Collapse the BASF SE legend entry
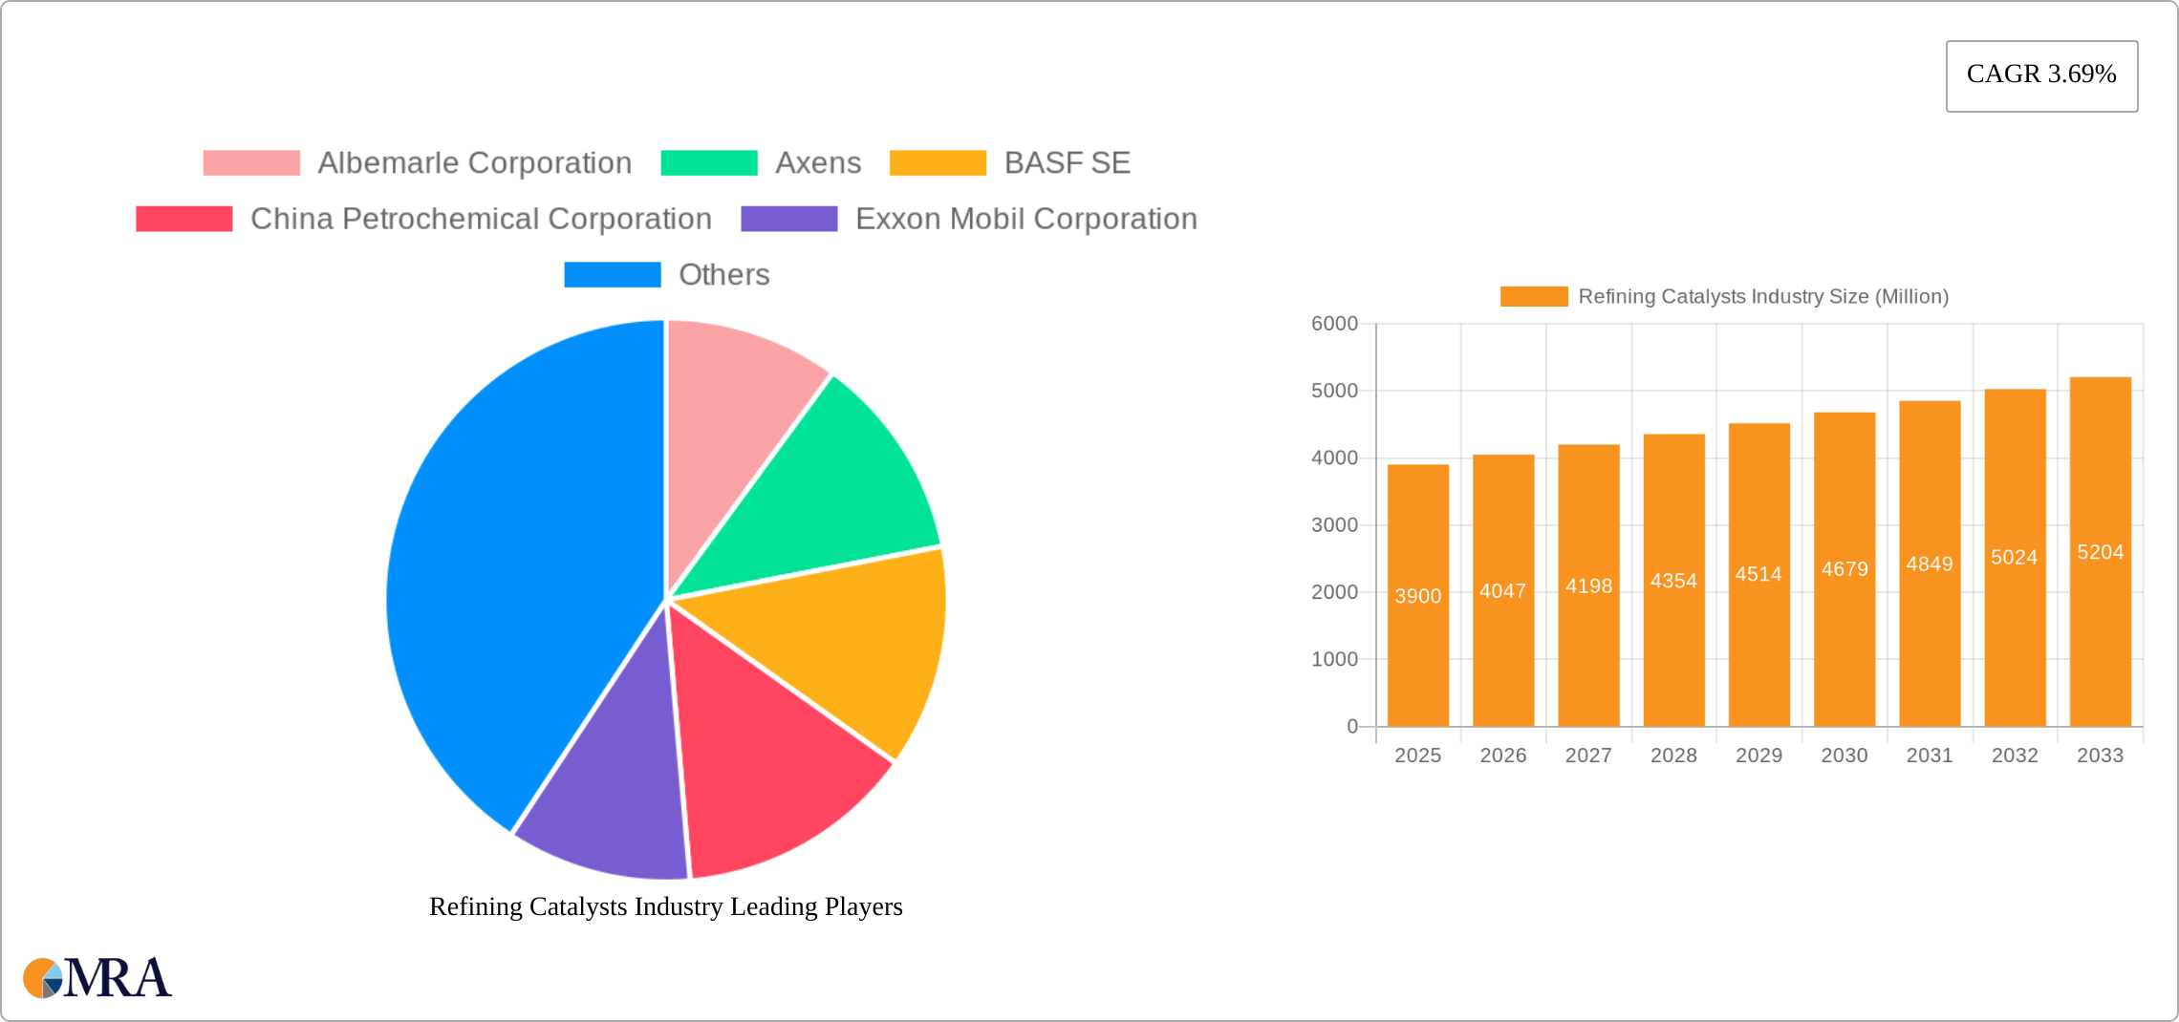Image resolution: width=2179 pixels, height=1022 pixels. [x=1066, y=162]
